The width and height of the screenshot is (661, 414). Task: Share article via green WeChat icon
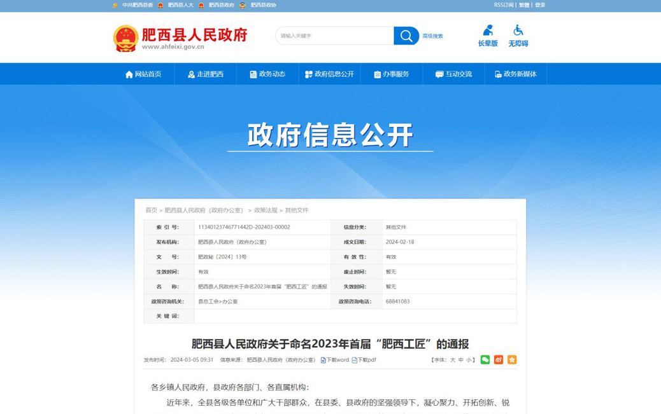[485, 360]
